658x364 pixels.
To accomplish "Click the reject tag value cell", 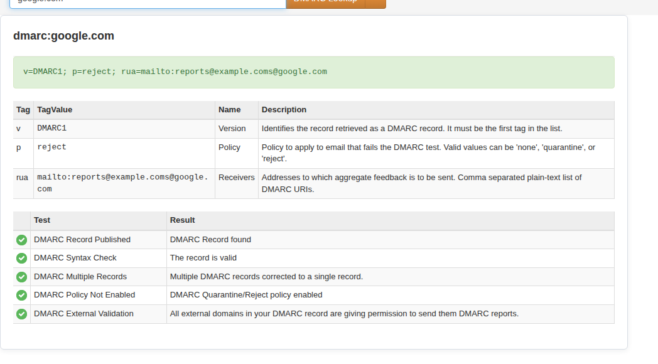I will [x=124, y=154].
